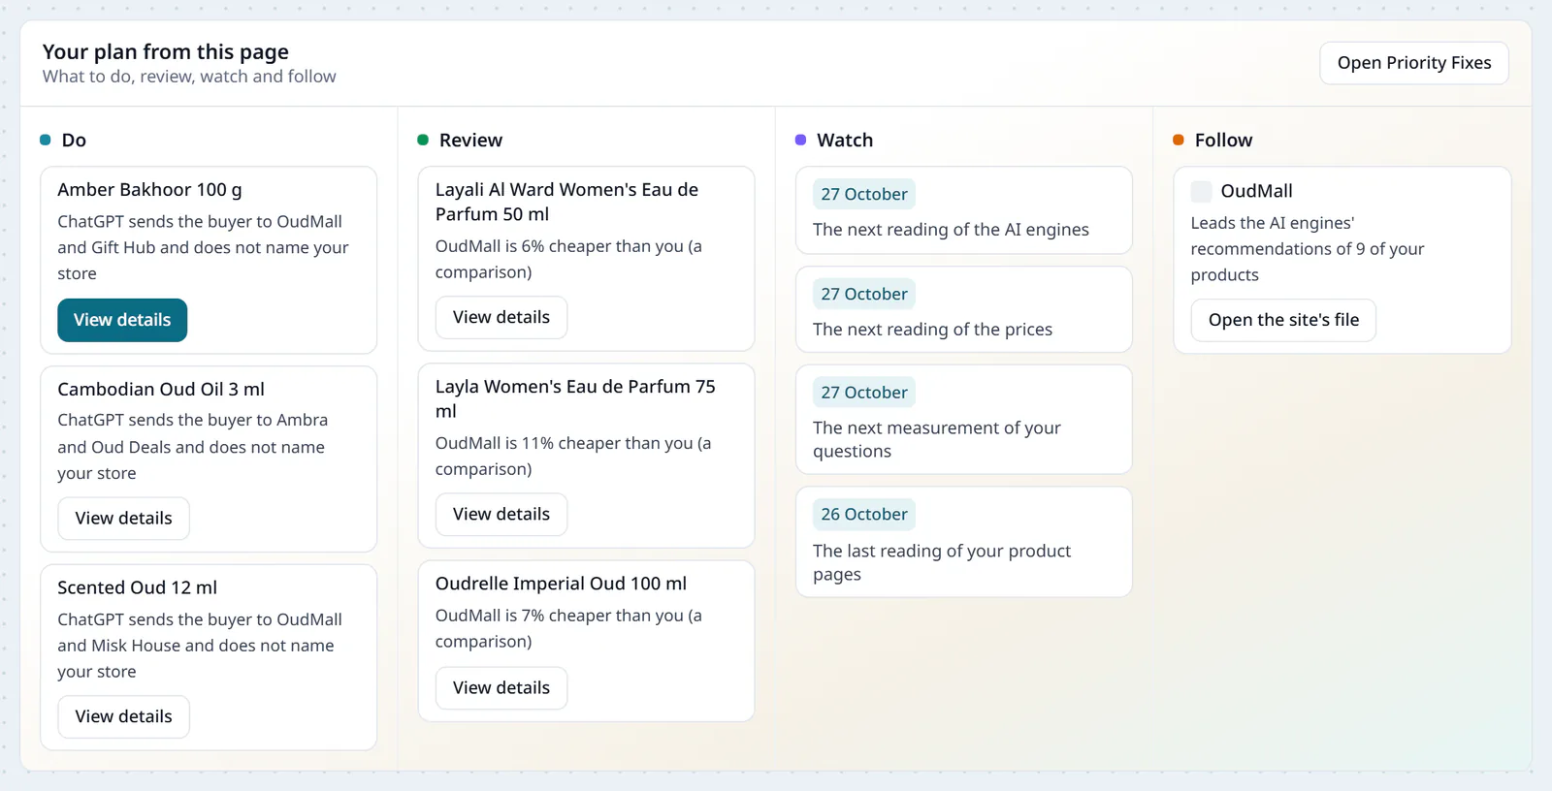This screenshot has height=791, width=1552.
Task: Click the orange dot beside Follow heading
Action: tap(1179, 140)
